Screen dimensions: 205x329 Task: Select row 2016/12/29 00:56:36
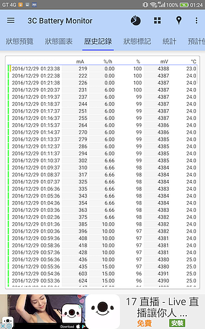point(102,259)
